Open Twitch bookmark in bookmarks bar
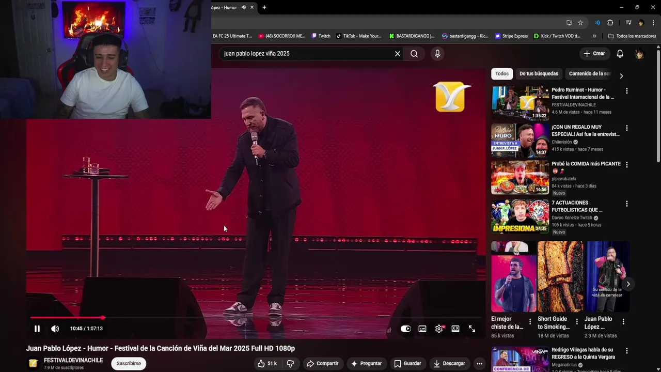661x372 pixels. tap(321, 36)
